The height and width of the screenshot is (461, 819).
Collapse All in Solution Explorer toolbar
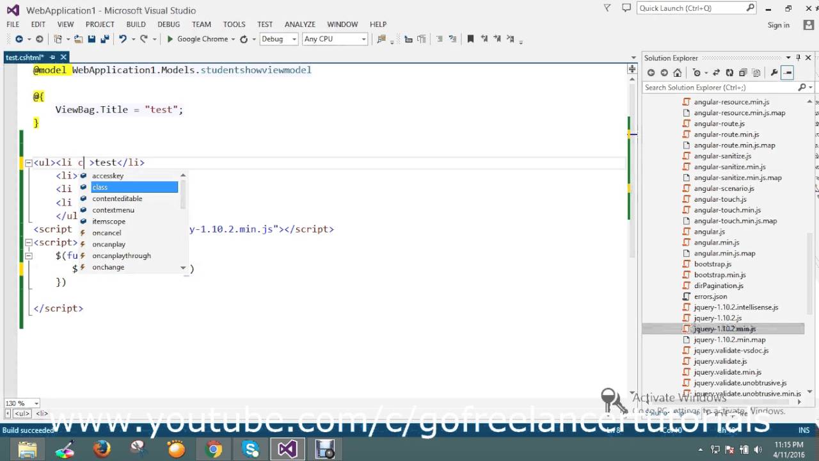point(743,72)
